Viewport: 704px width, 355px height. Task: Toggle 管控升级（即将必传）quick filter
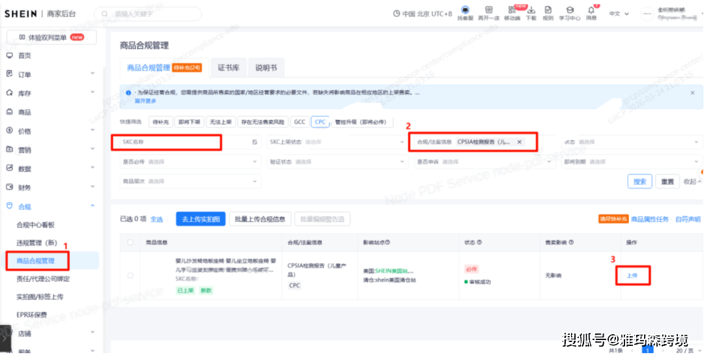pyautogui.click(x=363, y=122)
